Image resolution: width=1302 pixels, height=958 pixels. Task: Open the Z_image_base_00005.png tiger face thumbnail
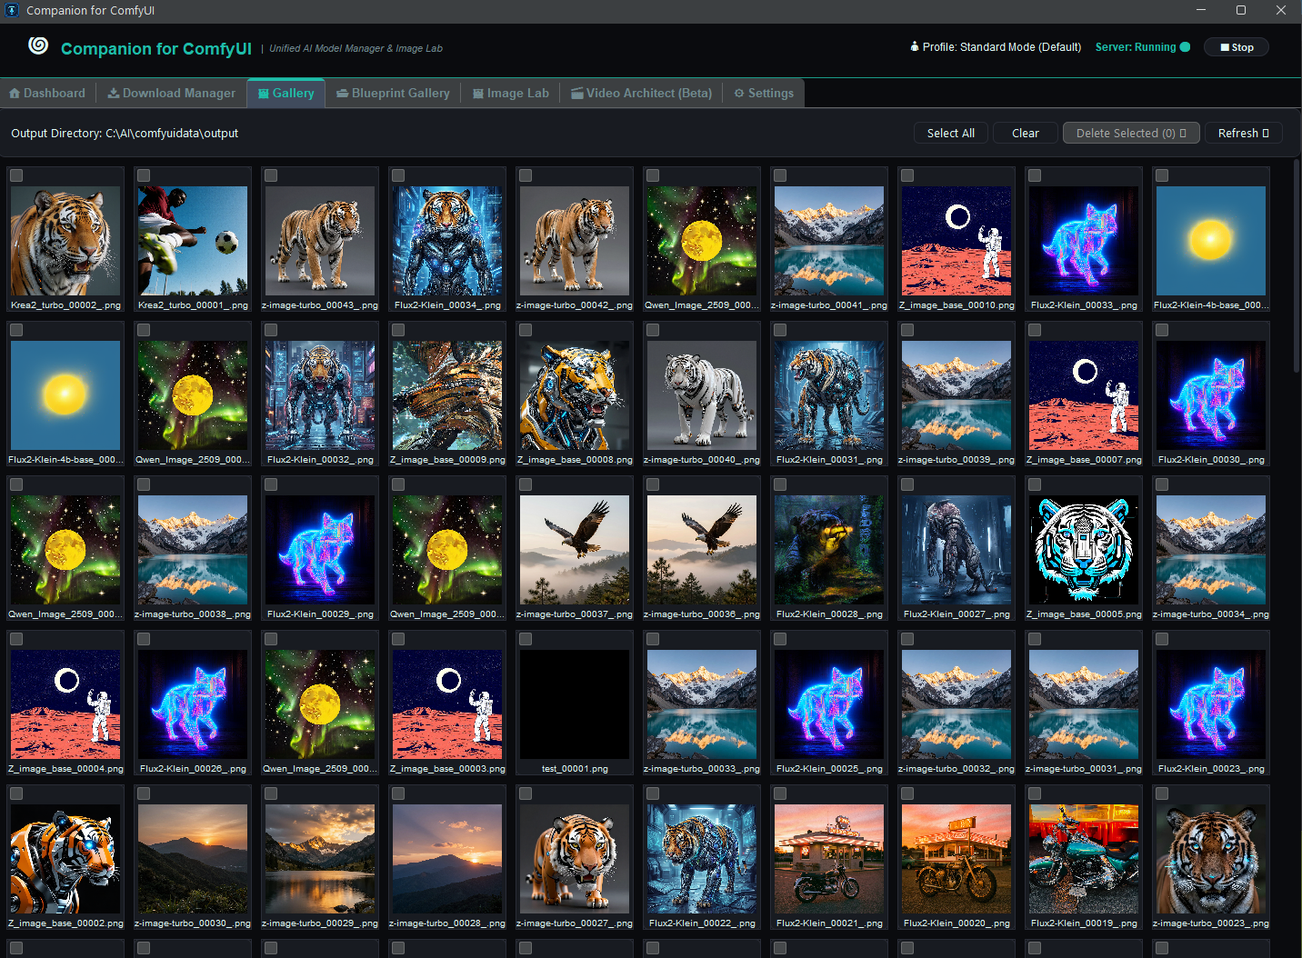click(x=1084, y=550)
